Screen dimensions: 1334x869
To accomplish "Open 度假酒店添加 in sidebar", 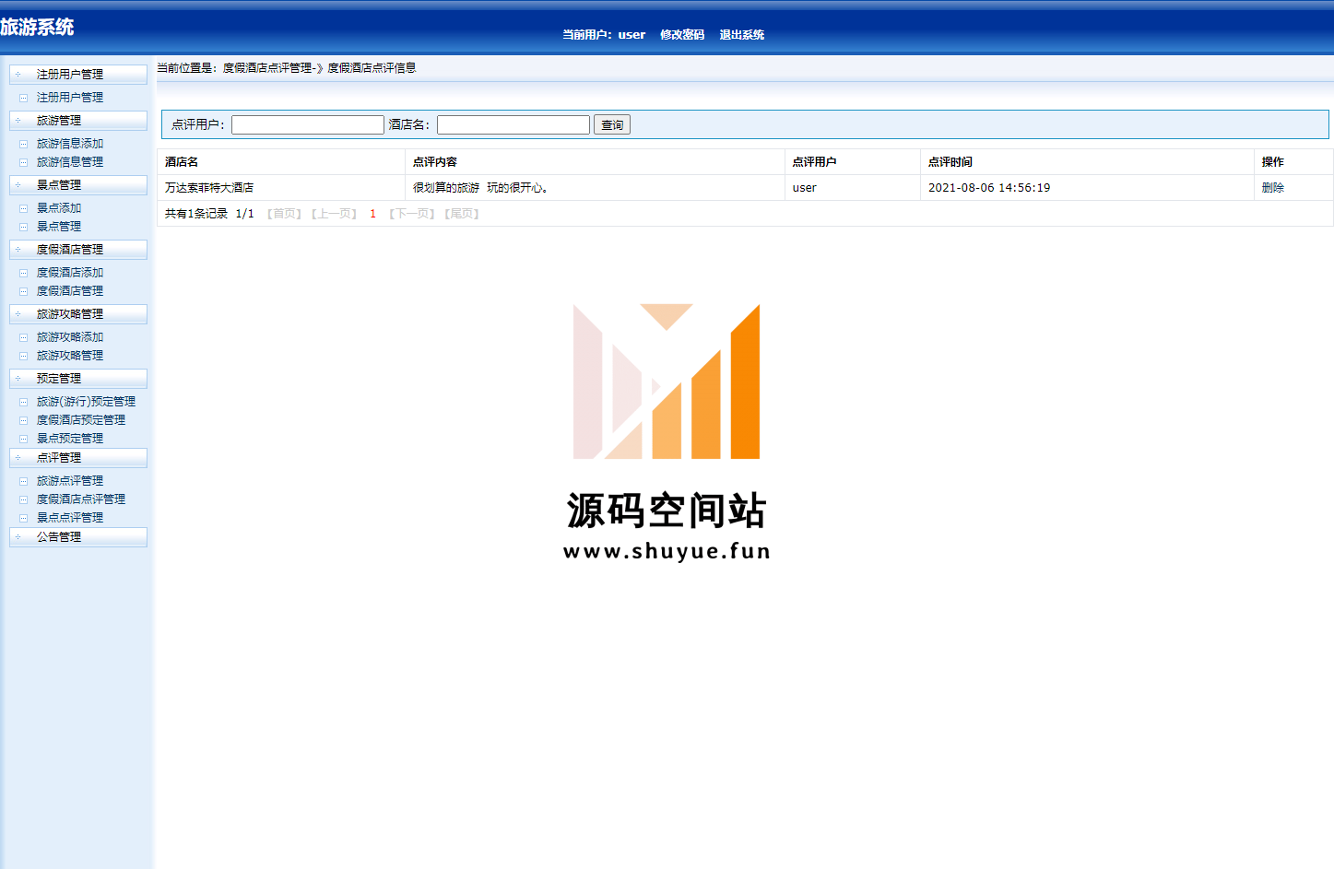I will pos(70,272).
